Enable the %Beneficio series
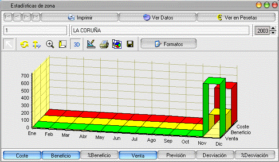This screenshot has height=162, width=279. (x=99, y=155)
